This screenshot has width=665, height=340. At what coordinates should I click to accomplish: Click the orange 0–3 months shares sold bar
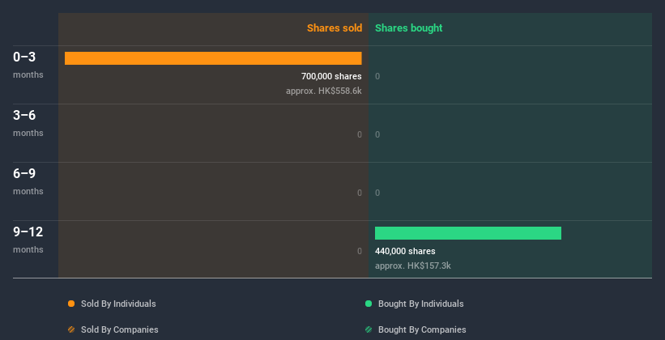pos(213,58)
